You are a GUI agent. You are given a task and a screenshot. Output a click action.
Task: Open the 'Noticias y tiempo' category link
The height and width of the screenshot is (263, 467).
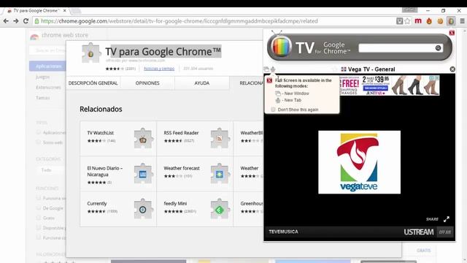tap(159, 69)
